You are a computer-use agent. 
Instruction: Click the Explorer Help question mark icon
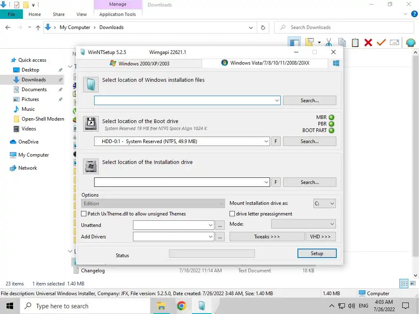414,14
